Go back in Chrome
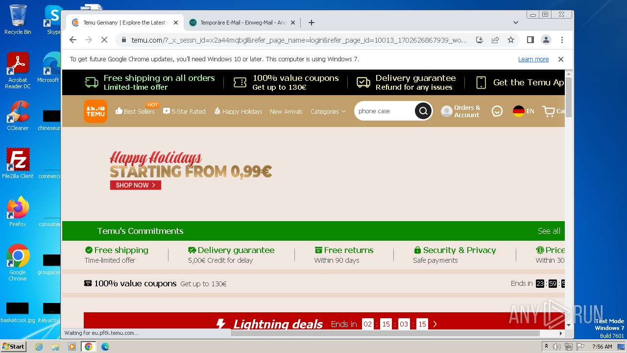This screenshot has width=627, height=353. (x=73, y=40)
